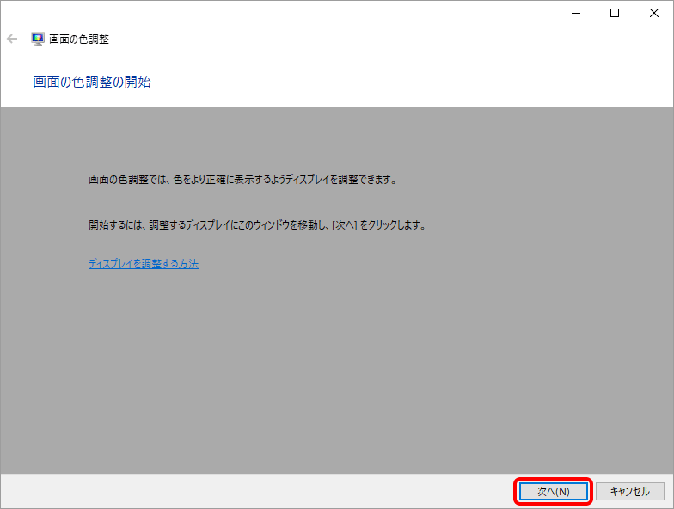Click empty footer area left of 次へ(N)

pyautogui.click(x=258, y=491)
